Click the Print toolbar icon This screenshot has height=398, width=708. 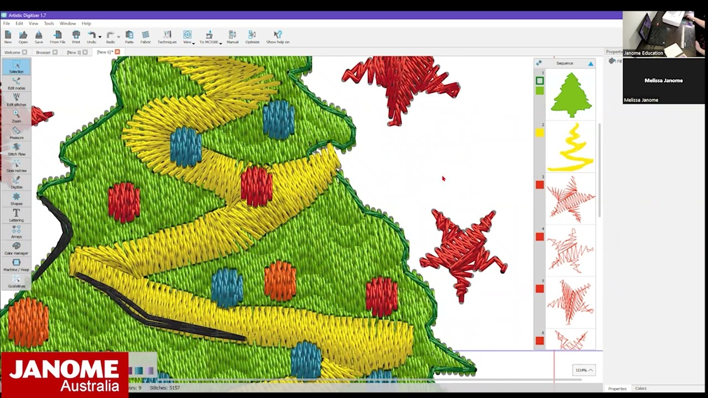pyautogui.click(x=76, y=36)
